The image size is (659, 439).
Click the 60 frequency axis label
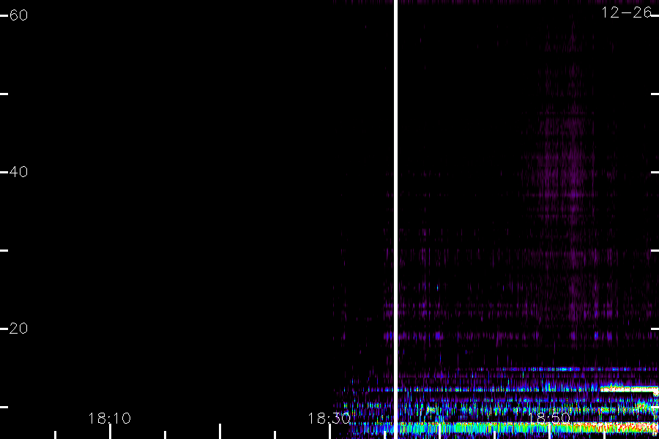pyautogui.click(x=18, y=15)
